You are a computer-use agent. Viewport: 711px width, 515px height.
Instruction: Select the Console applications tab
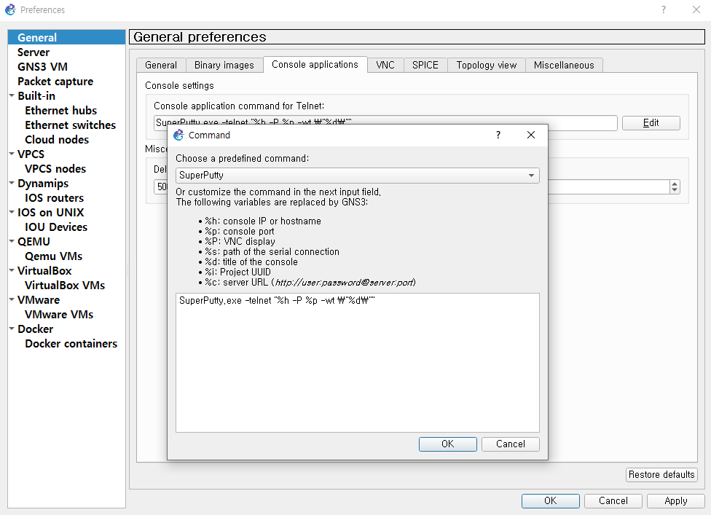point(315,64)
